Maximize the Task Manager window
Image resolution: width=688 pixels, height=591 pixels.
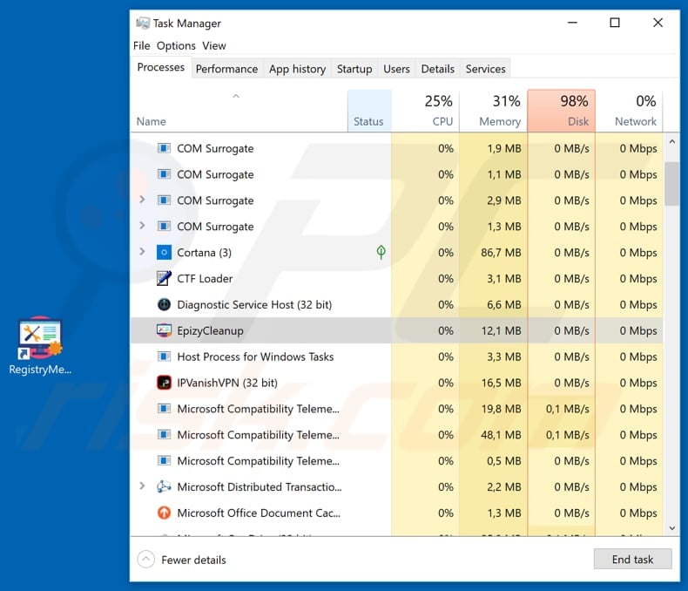tap(615, 23)
